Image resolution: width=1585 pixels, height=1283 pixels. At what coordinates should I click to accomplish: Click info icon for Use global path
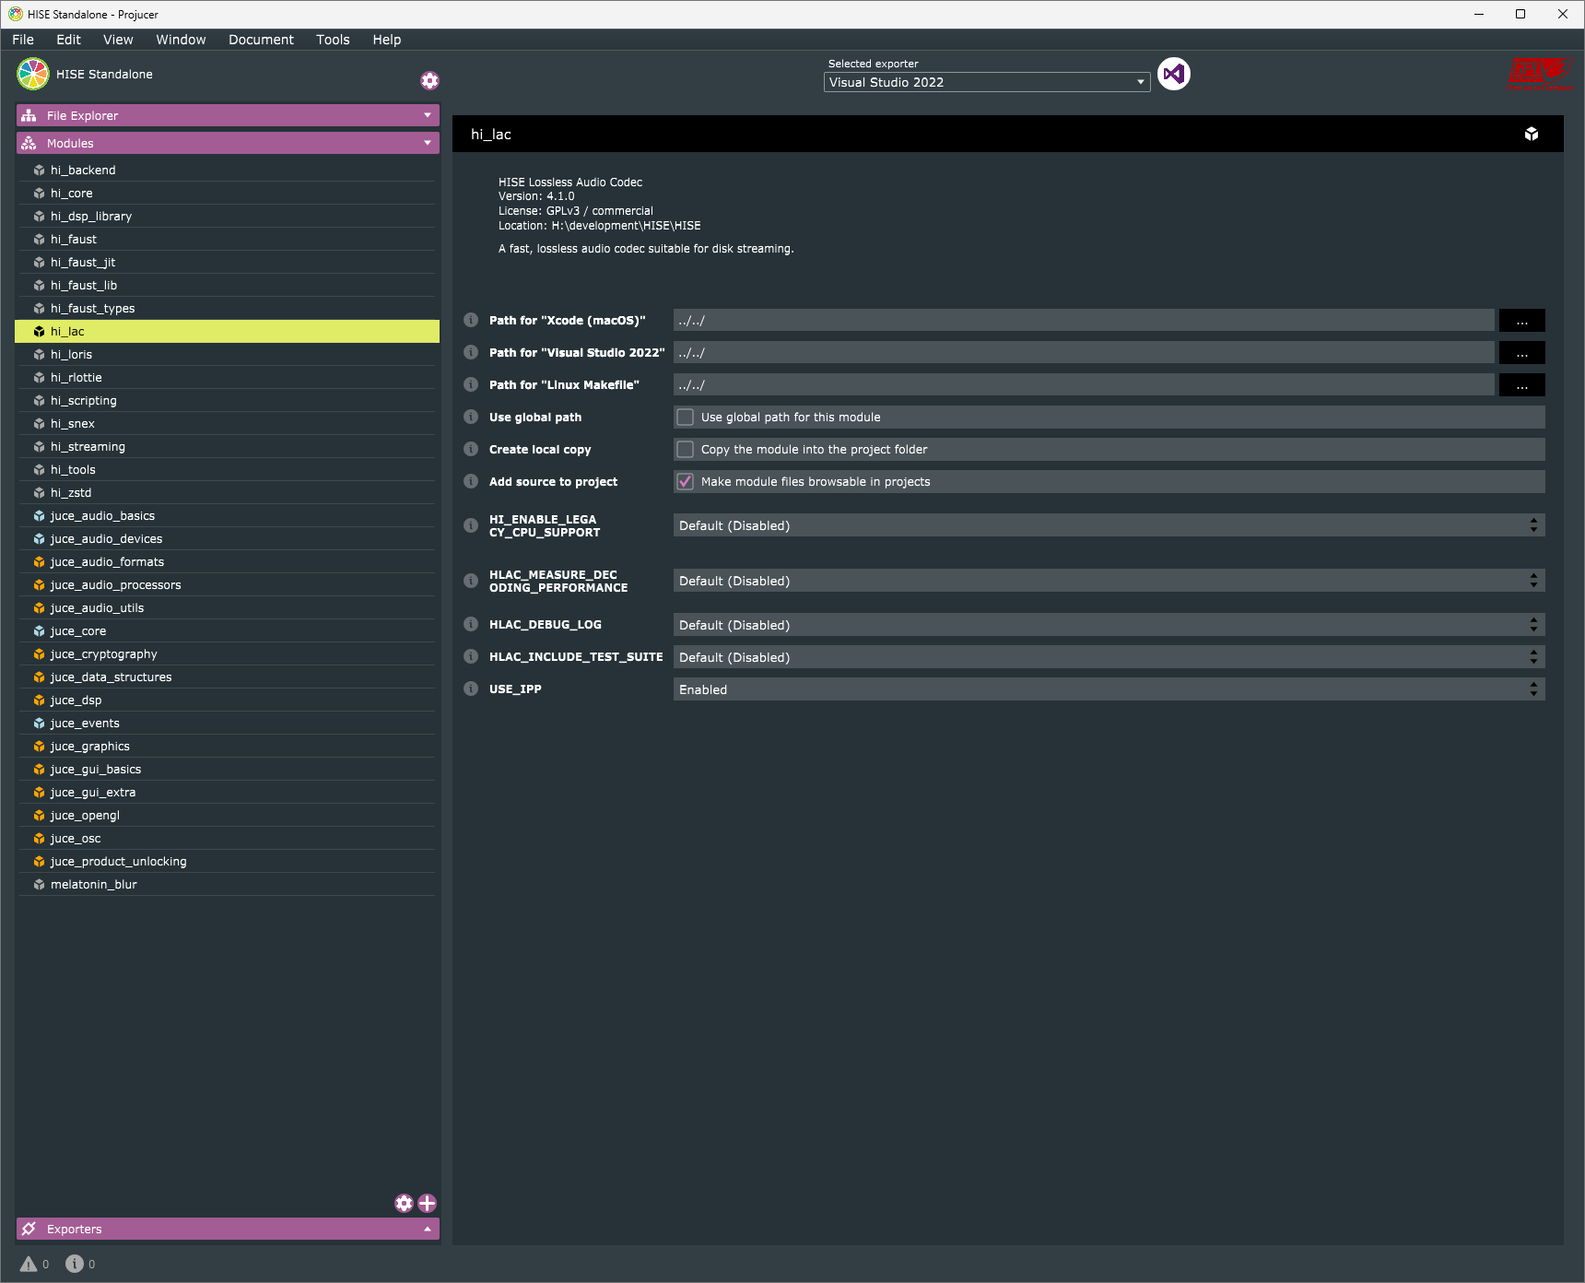[471, 418]
